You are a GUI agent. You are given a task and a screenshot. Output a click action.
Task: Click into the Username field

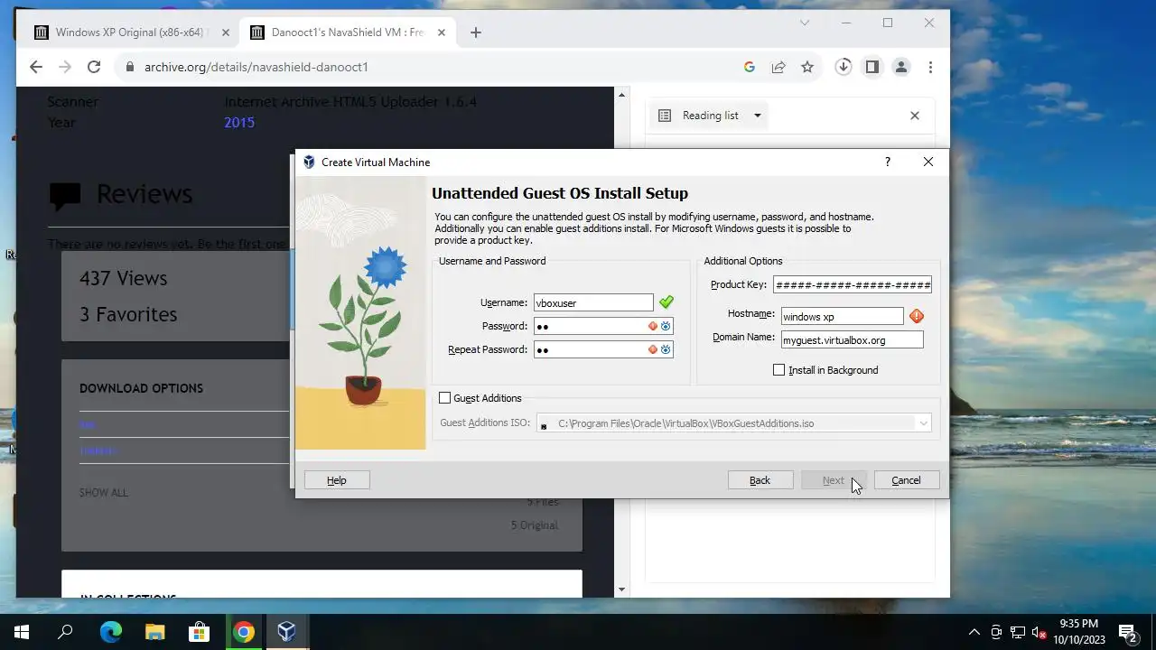pos(593,303)
